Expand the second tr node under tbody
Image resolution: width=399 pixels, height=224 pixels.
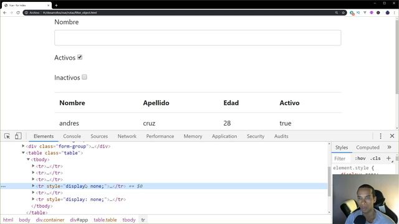(33, 172)
